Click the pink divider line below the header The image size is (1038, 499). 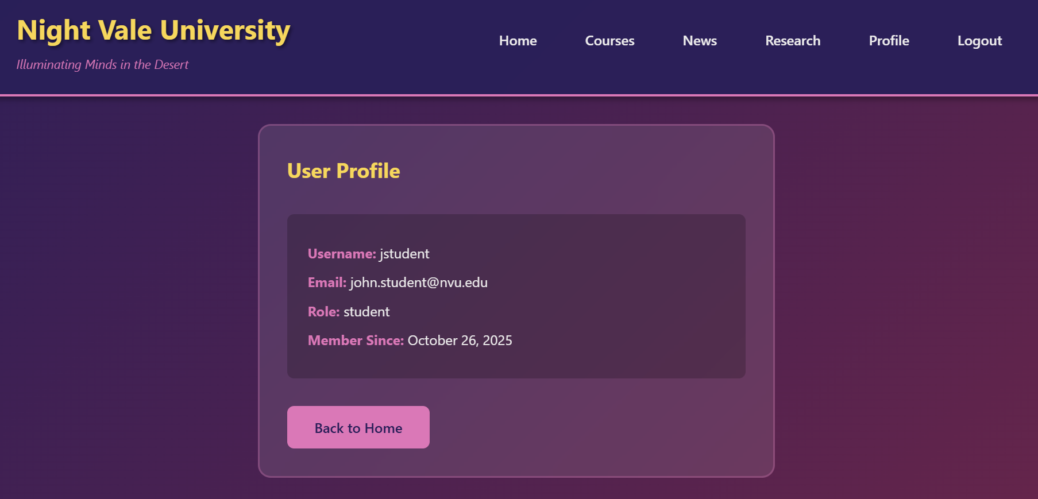[x=519, y=95]
